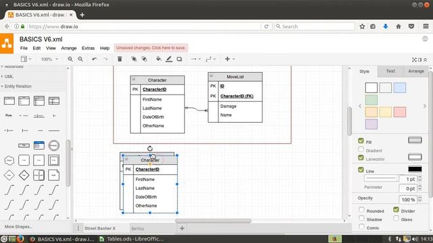Open the insert plus dropdown

[229, 59]
